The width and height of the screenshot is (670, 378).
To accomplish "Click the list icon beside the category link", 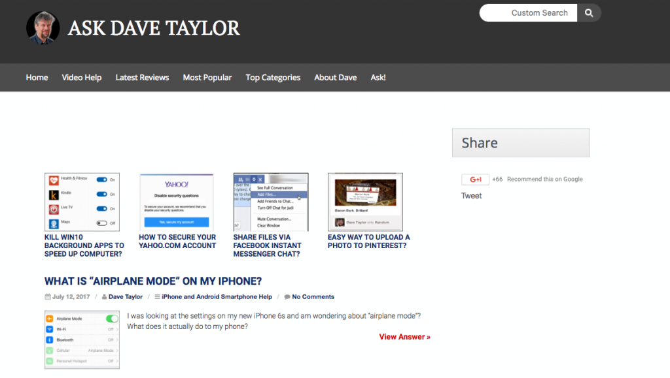I will pyautogui.click(x=157, y=296).
